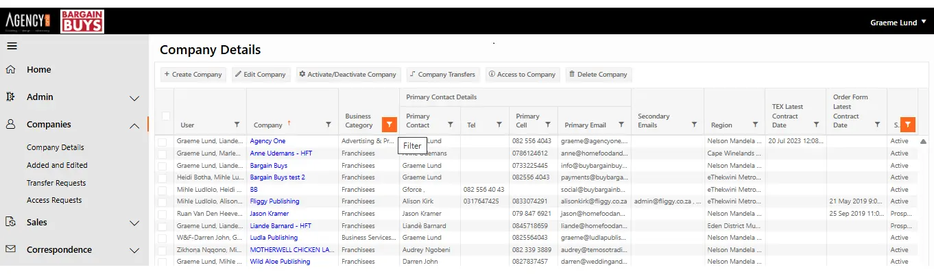Viewport: 934px width, 274px height.
Task: Click the Primary Cell filter icon
Action: (548, 125)
